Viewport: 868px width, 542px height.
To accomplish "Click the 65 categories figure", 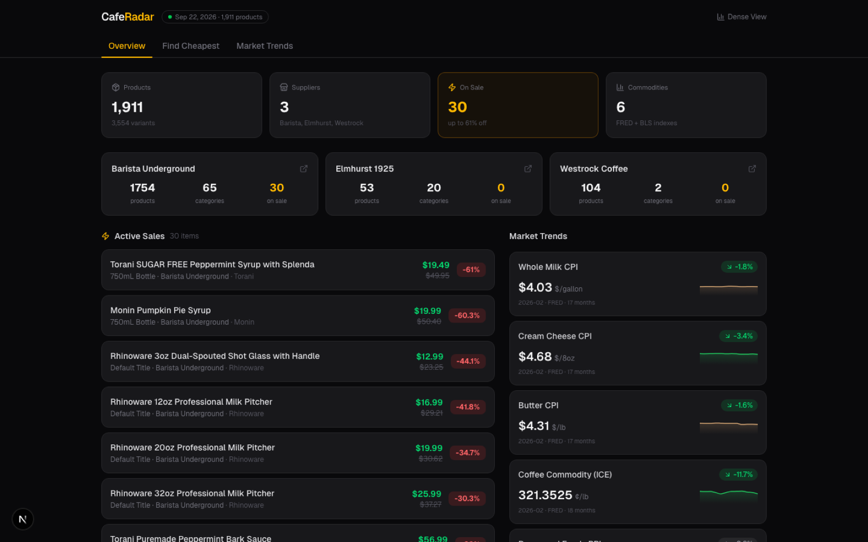I will (210, 188).
